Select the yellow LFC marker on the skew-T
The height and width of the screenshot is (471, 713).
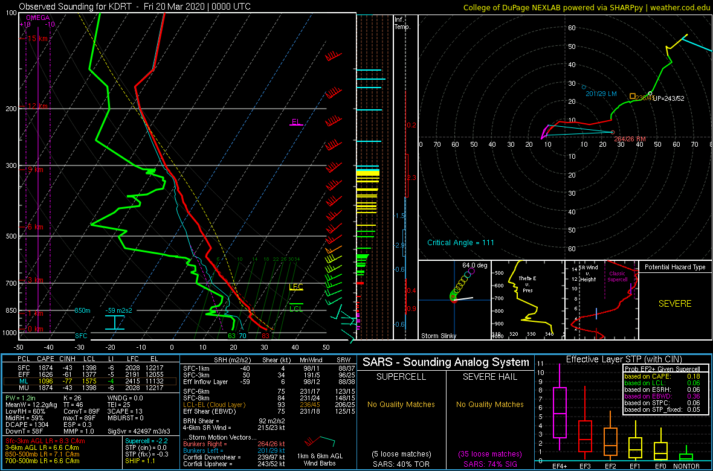click(296, 287)
